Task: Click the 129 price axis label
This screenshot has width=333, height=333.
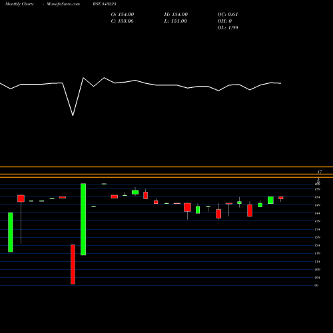Action: 318,237
